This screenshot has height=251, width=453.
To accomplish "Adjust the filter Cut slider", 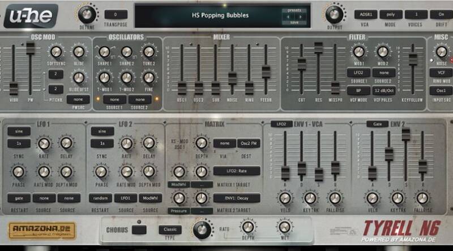I will (302, 64).
